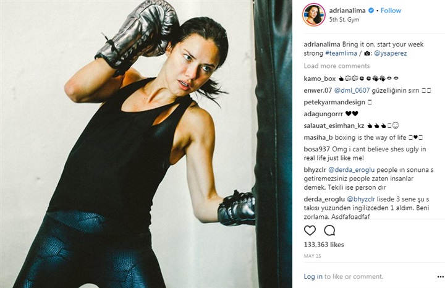Open the three-dot more options menu

(440, 276)
